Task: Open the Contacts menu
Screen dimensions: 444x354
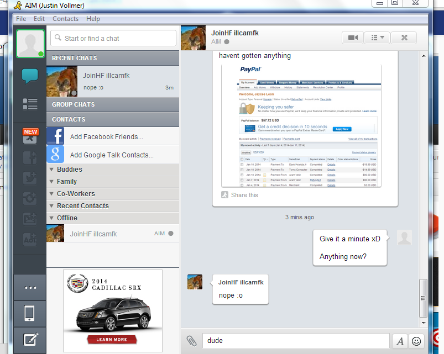Action: [65, 19]
